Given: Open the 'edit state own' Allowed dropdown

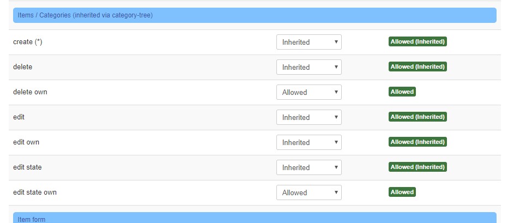Looking at the screenshot, I should [309, 192].
